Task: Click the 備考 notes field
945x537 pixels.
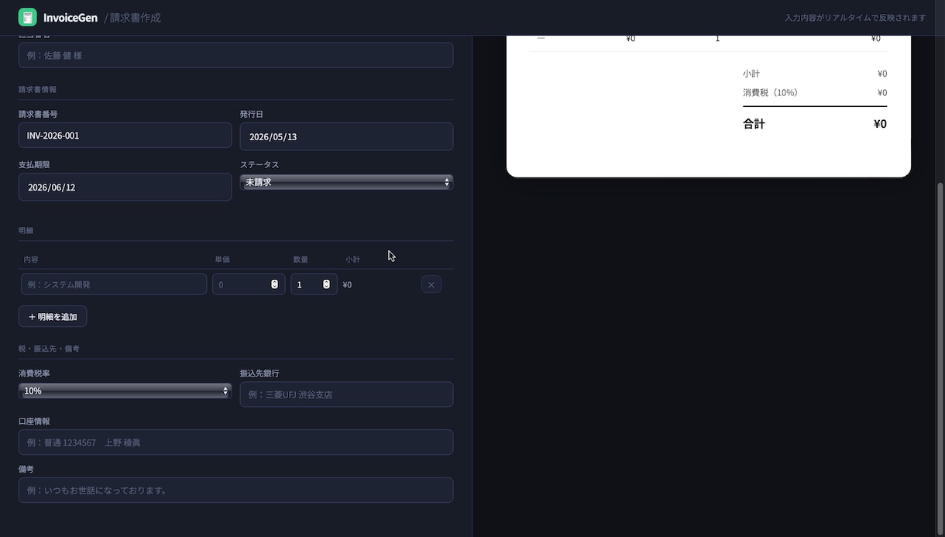Action: click(x=235, y=491)
